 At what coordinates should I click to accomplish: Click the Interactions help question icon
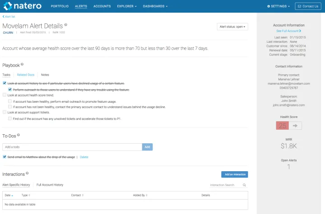(x=28, y=173)
